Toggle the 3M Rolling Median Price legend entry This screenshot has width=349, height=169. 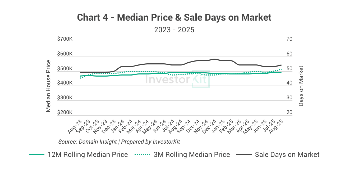pyautogui.click(x=192, y=154)
